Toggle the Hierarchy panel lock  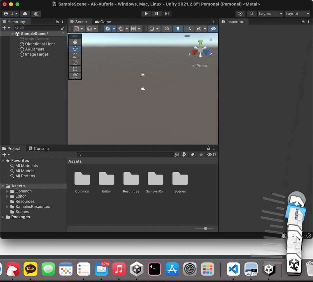click(x=57, y=21)
